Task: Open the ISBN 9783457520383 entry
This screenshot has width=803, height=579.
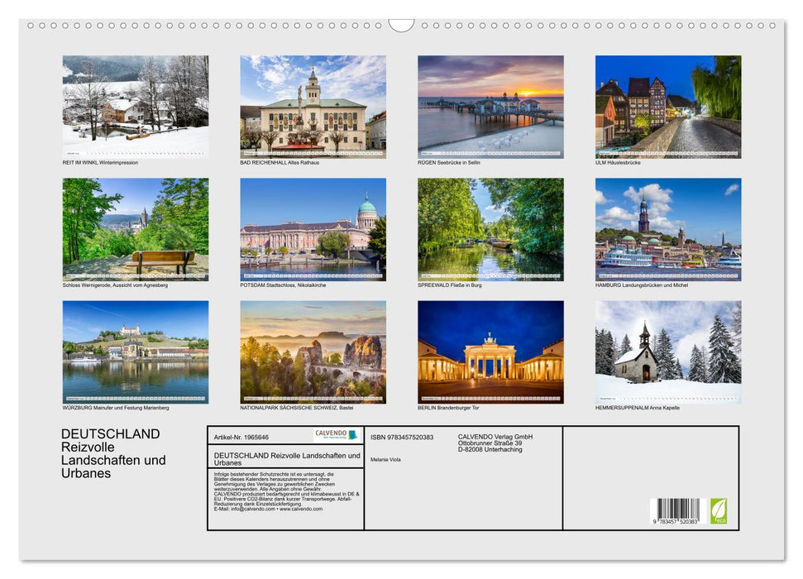Action: [x=404, y=436]
